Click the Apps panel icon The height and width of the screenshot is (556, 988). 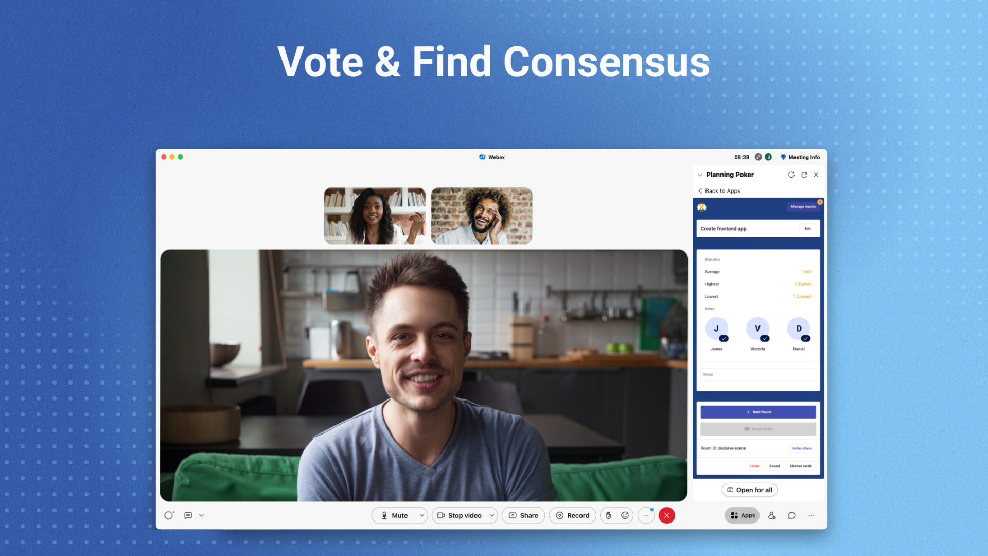coord(742,515)
